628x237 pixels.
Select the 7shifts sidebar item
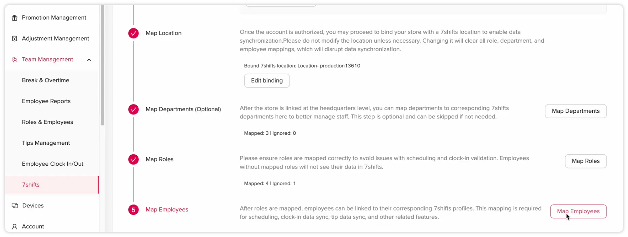click(31, 185)
